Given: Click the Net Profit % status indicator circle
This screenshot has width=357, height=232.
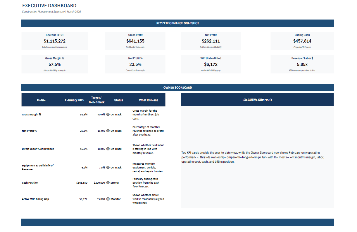Looking at the screenshot, I should point(108,131).
